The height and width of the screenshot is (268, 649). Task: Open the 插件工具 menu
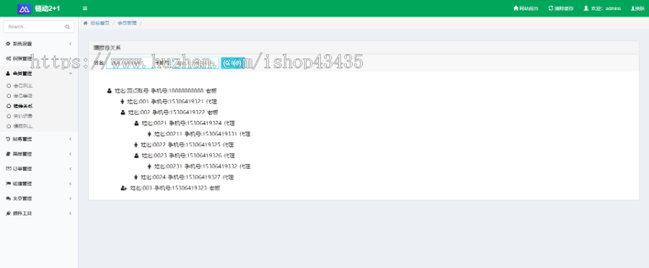coord(22,213)
